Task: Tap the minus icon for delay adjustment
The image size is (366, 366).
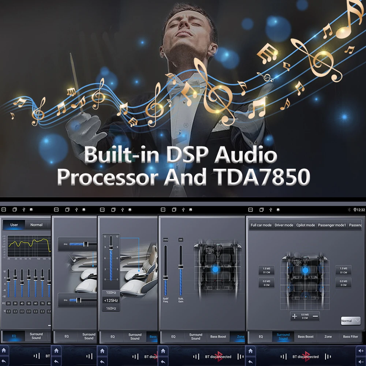Action: click(x=315, y=316)
